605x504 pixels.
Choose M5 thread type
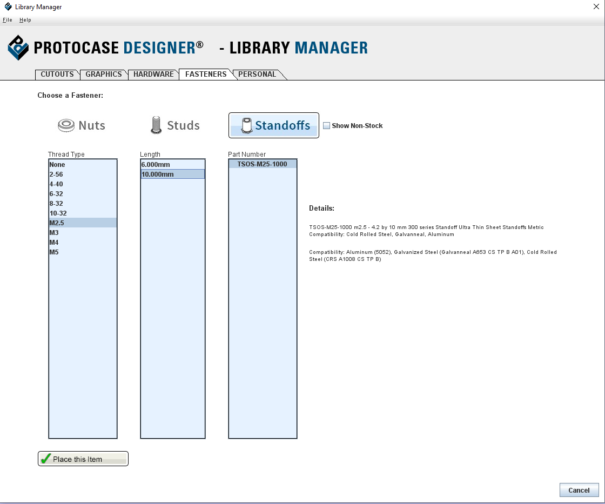coord(54,252)
